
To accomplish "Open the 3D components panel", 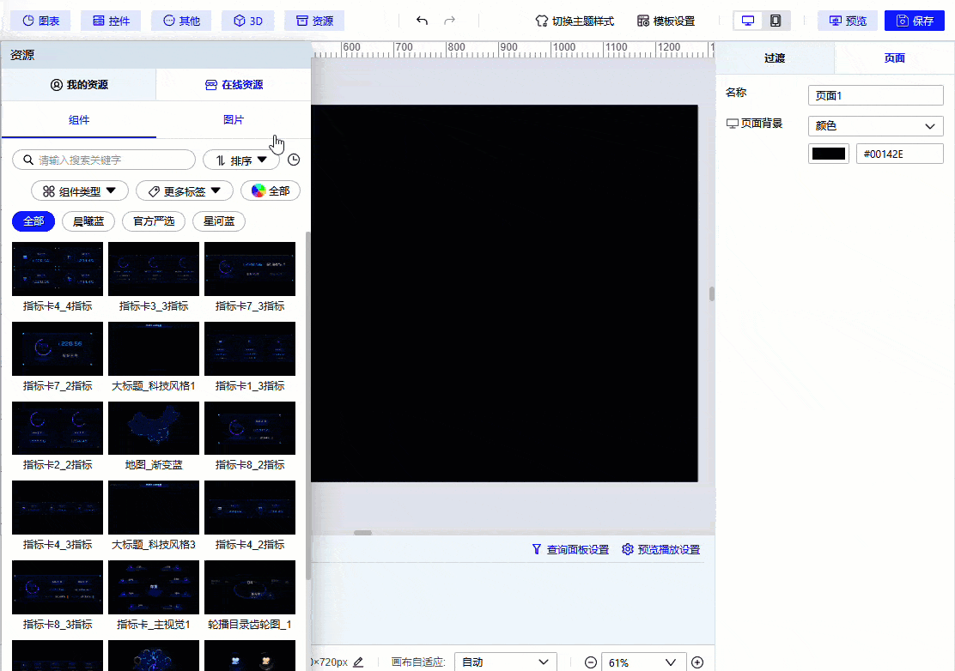I will pos(247,21).
